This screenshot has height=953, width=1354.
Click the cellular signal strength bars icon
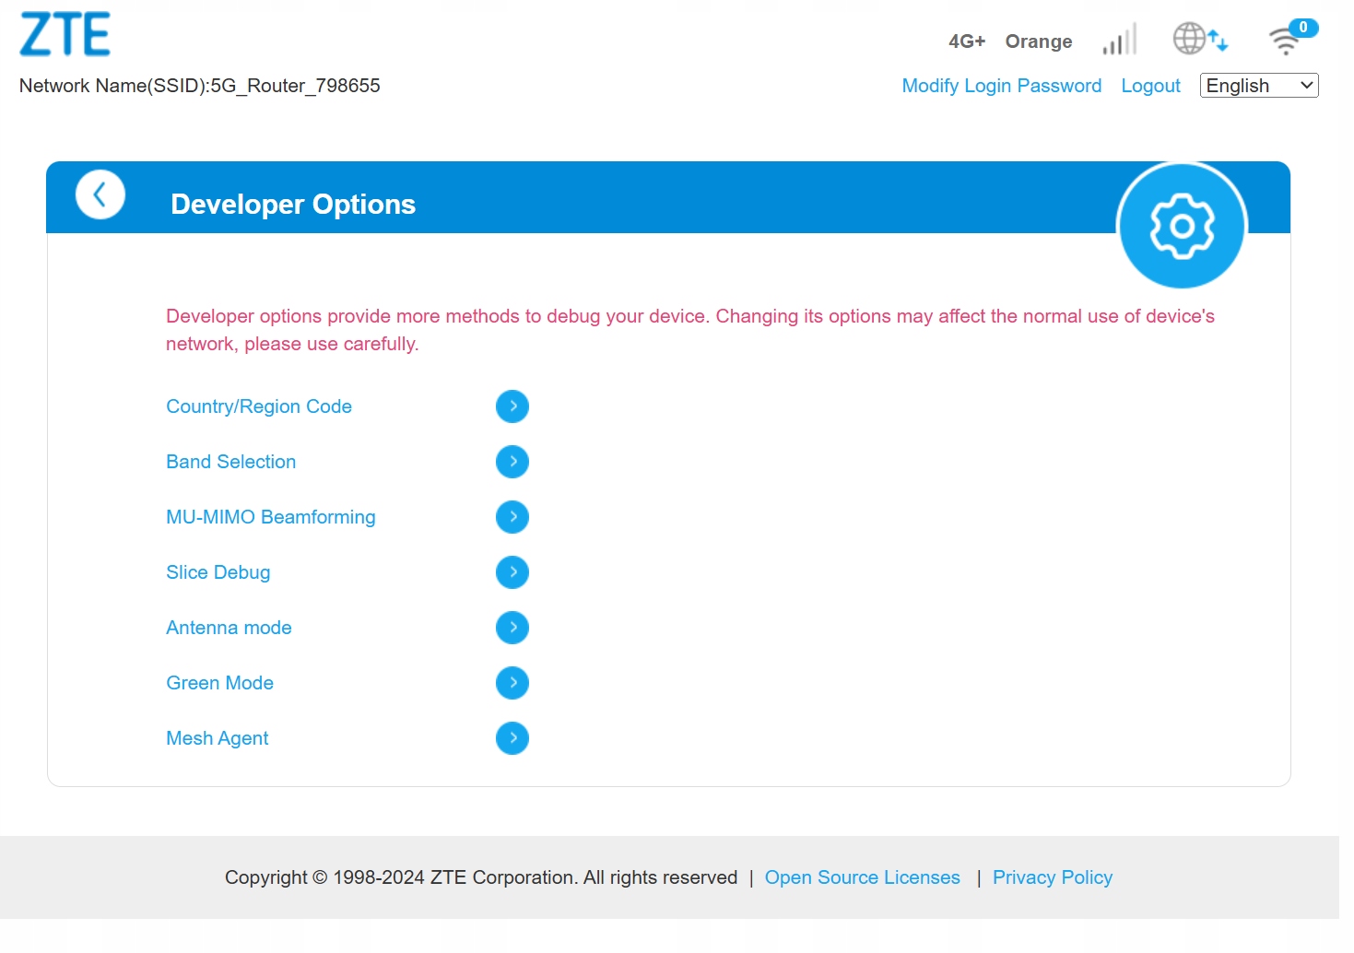(1120, 41)
